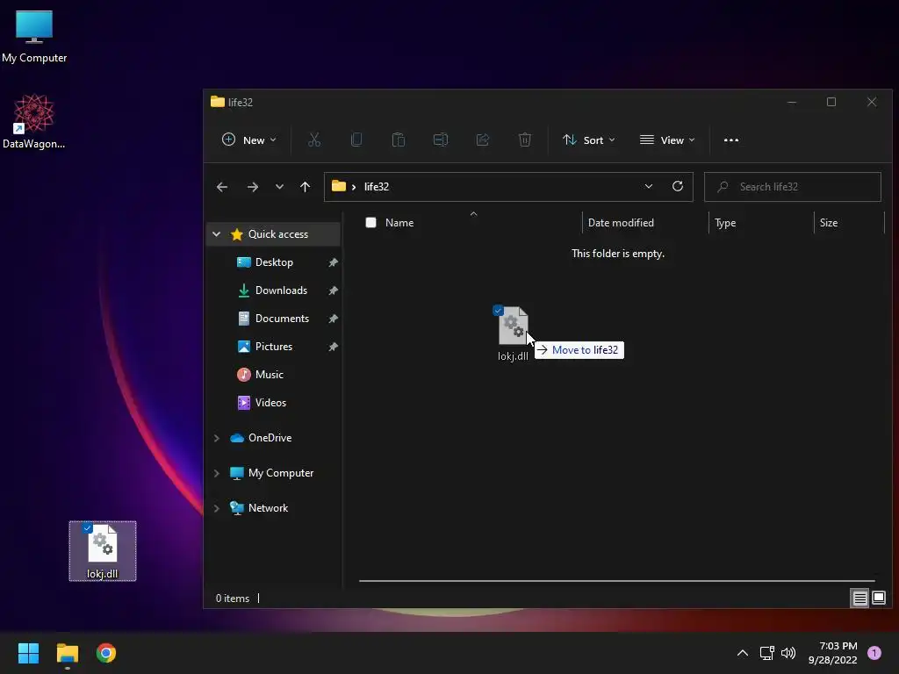The image size is (899, 674).
Task: Expand the OneDrive tree node
Action: click(x=216, y=438)
